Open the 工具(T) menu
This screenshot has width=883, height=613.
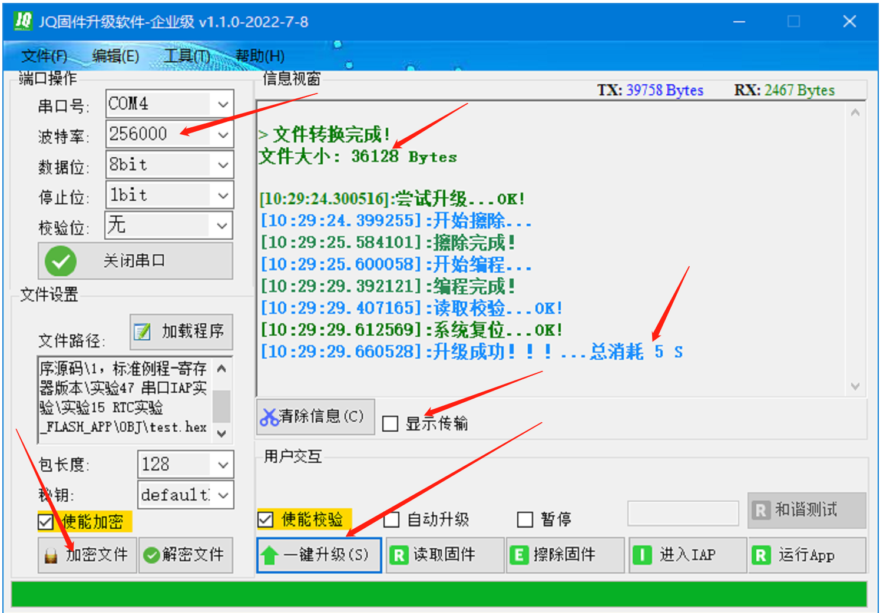point(186,56)
